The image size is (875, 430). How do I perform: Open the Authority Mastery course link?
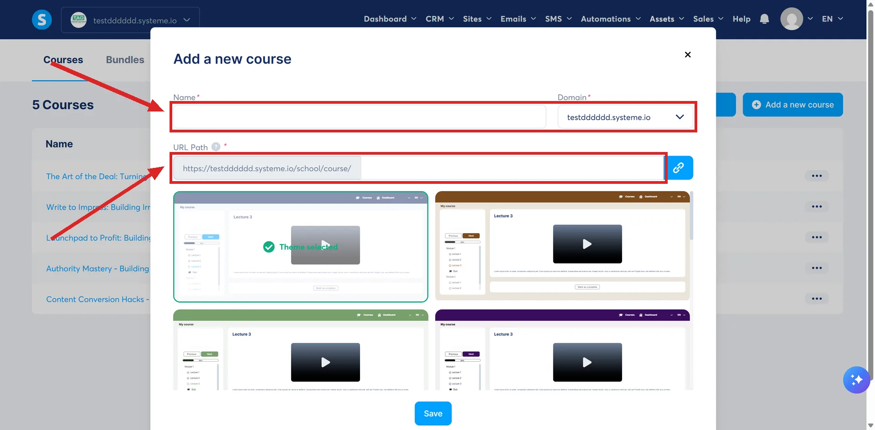98,268
